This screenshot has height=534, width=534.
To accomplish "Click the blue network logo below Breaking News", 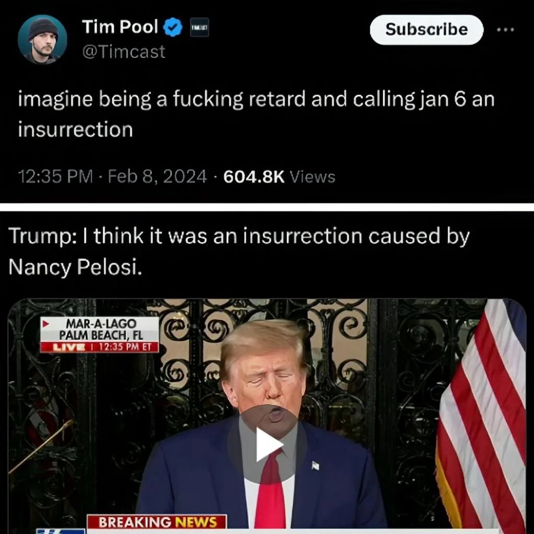I will [x=60, y=531].
